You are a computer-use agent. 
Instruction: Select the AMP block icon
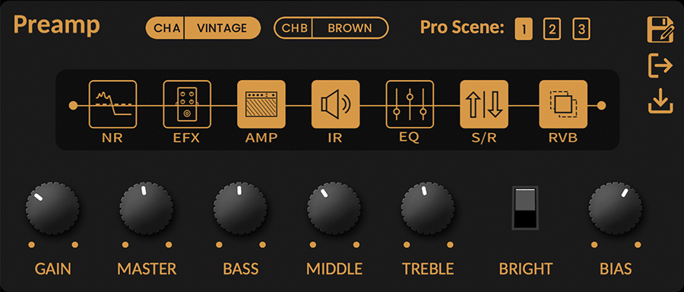pyautogui.click(x=261, y=104)
